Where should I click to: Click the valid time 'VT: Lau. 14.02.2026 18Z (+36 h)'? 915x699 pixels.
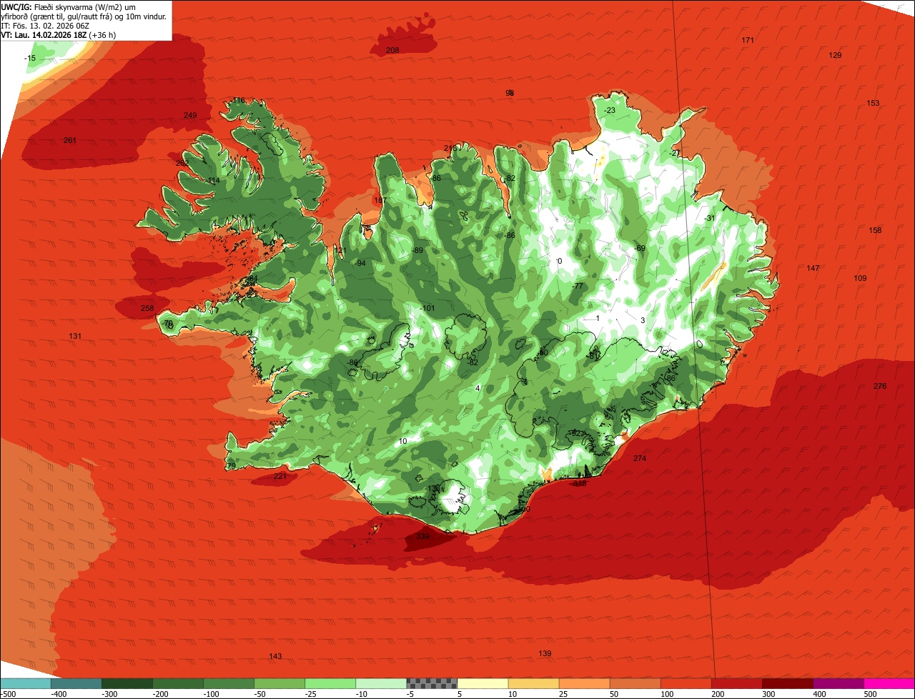click(59, 34)
